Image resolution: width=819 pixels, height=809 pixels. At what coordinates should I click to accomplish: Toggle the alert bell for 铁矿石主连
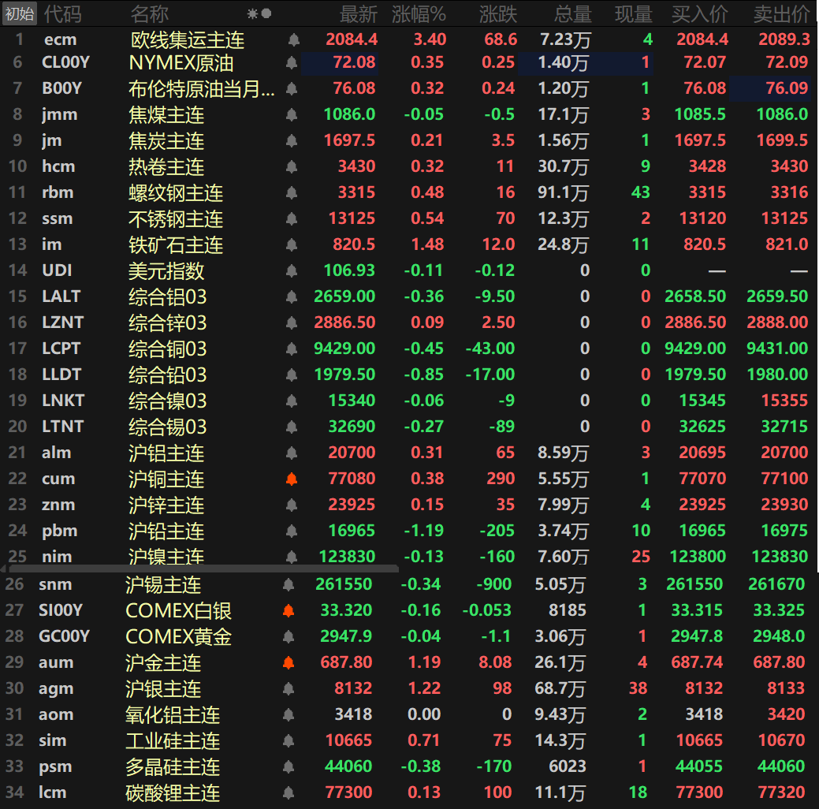(292, 244)
